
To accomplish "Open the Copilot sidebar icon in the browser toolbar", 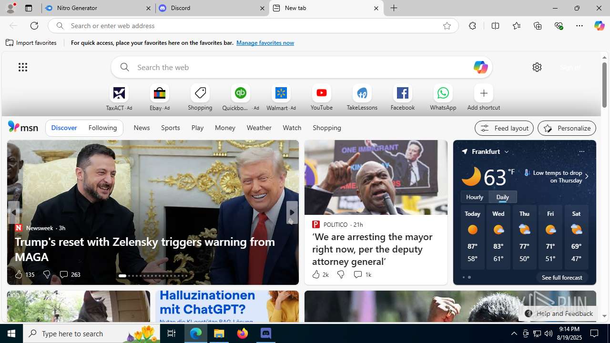I will tap(599, 26).
